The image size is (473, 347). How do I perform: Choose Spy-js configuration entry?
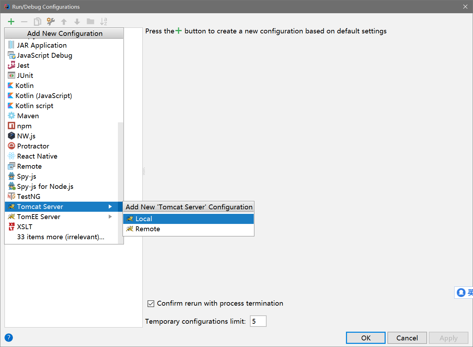click(62, 176)
